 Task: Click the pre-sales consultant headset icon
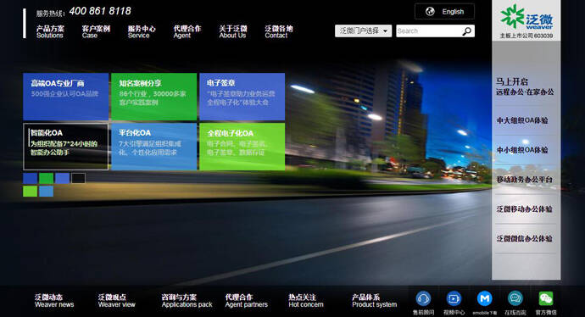click(423, 298)
